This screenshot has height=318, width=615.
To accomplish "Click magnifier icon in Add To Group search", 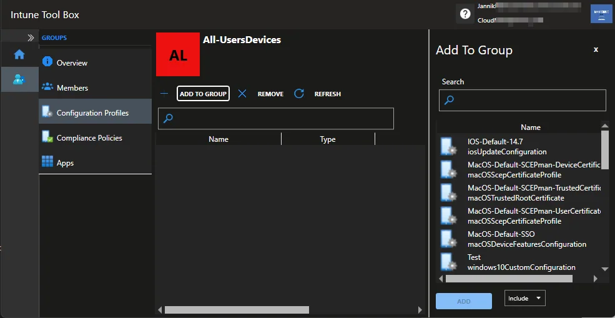I will [x=449, y=100].
